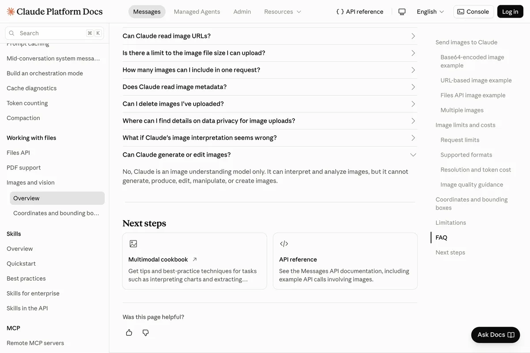Jump to Request limits section
This screenshot has height=353, width=530.
click(x=460, y=140)
